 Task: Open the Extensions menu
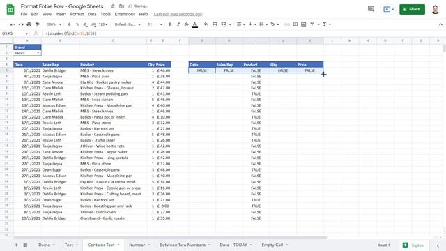coord(125,14)
